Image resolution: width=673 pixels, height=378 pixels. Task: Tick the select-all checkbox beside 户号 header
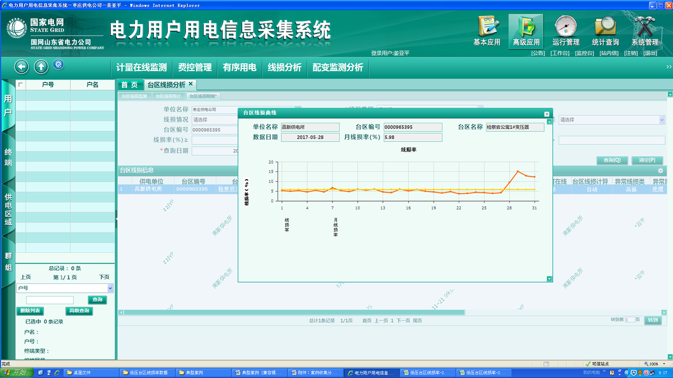(21, 85)
